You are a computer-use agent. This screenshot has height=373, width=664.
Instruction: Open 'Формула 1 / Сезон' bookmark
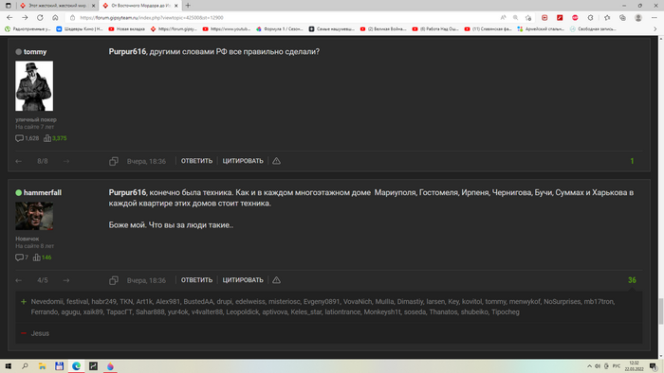[x=280, y=29]
